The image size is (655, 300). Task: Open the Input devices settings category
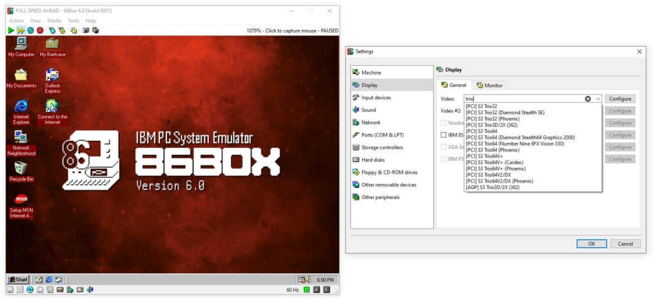[392, 98]
